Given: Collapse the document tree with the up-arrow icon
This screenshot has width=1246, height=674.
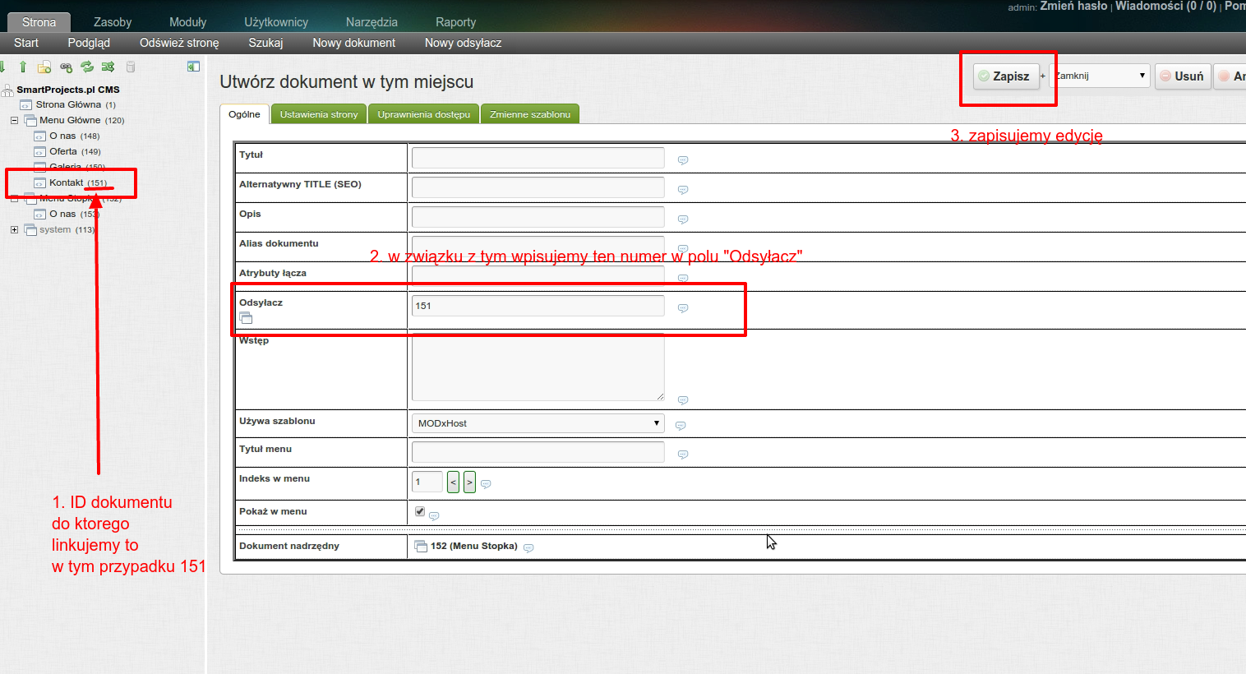Looking at the screenshot, I should 23,67.
